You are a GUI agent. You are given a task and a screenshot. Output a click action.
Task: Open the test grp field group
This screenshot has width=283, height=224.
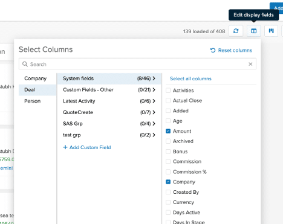pos(109,135)
